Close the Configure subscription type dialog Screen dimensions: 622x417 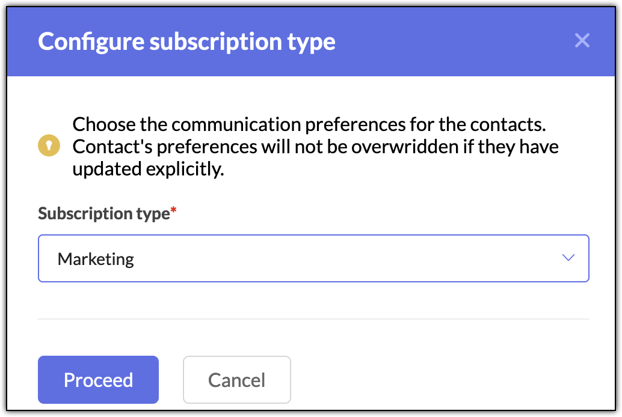582,41
